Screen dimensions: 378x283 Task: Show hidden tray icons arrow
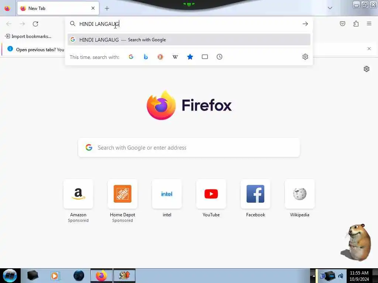click(314, 276)
